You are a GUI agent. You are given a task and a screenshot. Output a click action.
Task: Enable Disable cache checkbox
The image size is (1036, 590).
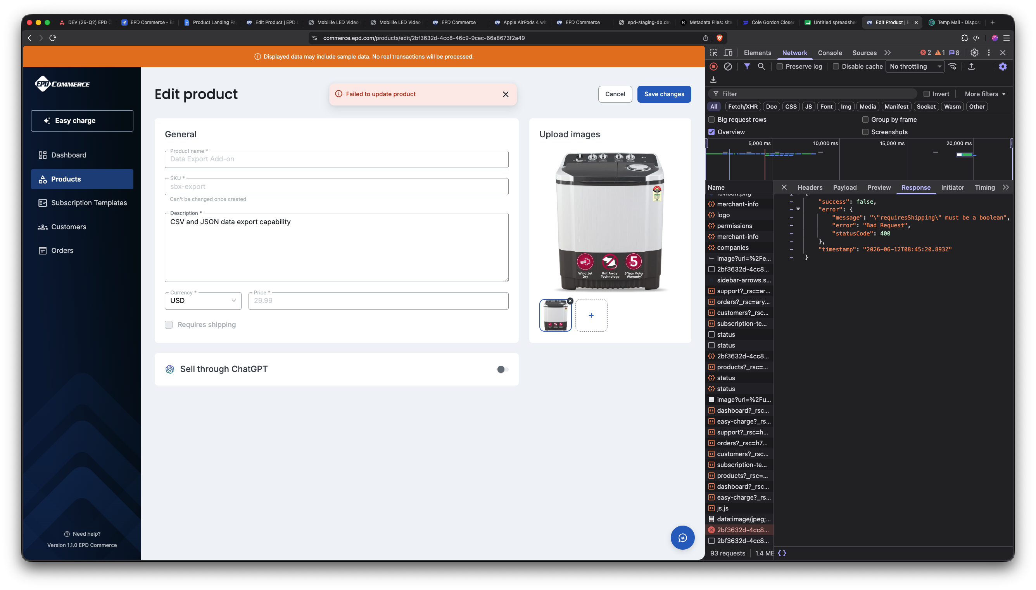tap(836, 66)
